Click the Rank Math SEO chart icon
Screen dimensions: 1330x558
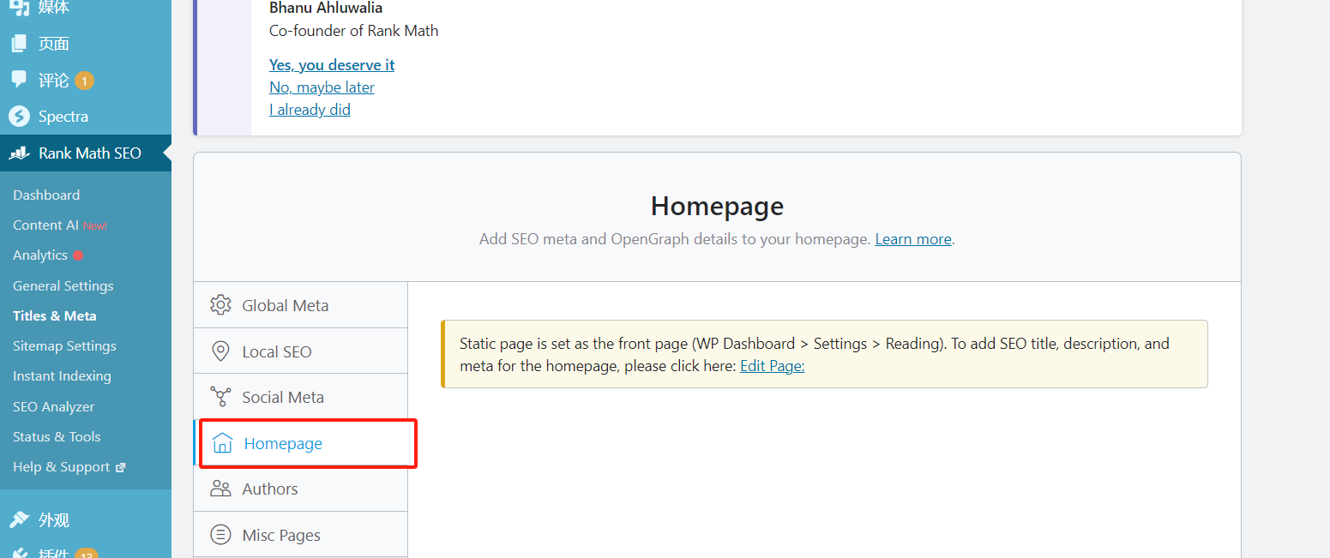pyautogui.click(x=19, y=153)
